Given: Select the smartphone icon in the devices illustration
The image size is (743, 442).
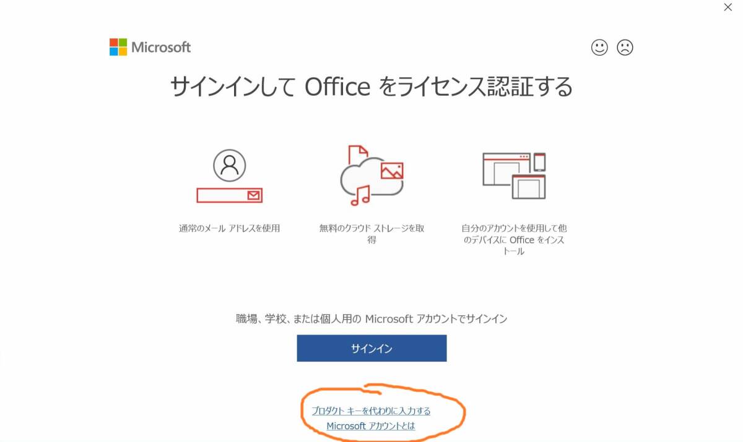Looking at the screenshot, I should tap(539, 162).
